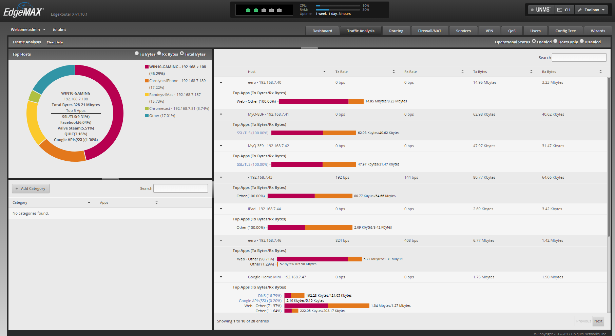The height and width of the screenshot is (336, 615).
Task: Click the WIN10-GAMING legend color swatch
Action: [147, 67]
